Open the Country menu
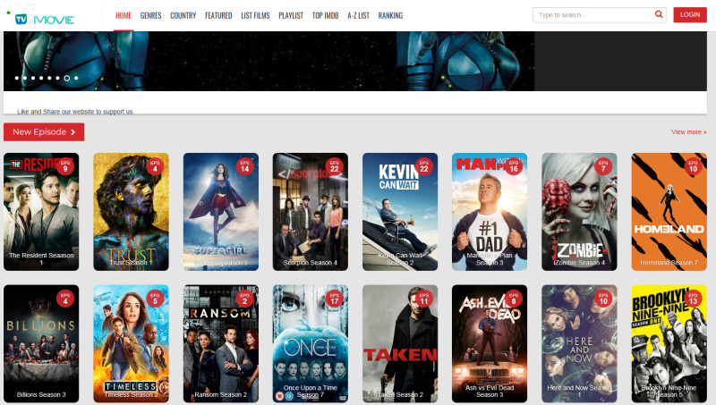The height and width of the screenshot is (405, 716). point(183,15)
